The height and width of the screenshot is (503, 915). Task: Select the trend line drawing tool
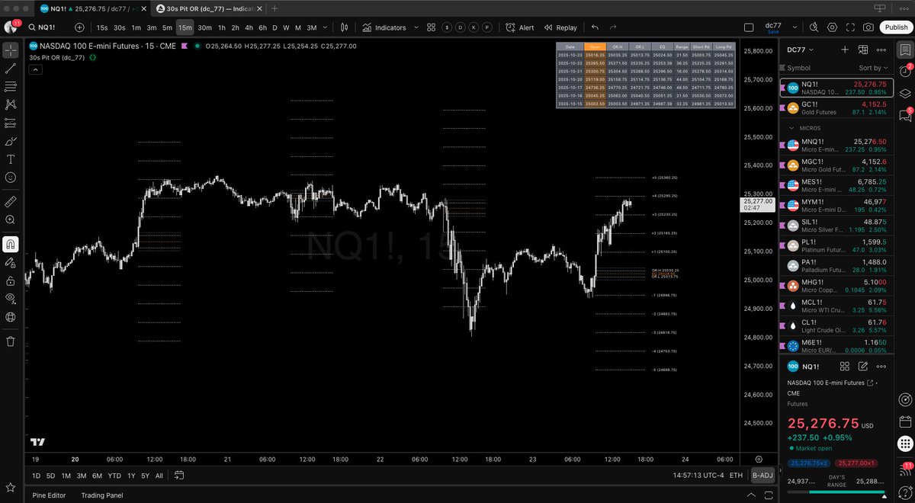[x=11, y=69]
